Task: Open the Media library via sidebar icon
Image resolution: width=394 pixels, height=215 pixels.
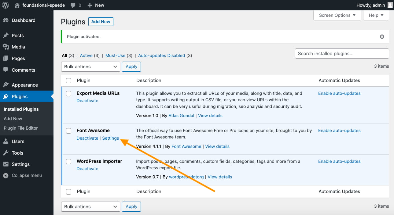Action: [x=7, y=47]
